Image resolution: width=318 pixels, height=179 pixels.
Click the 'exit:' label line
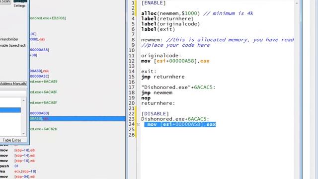149,72
